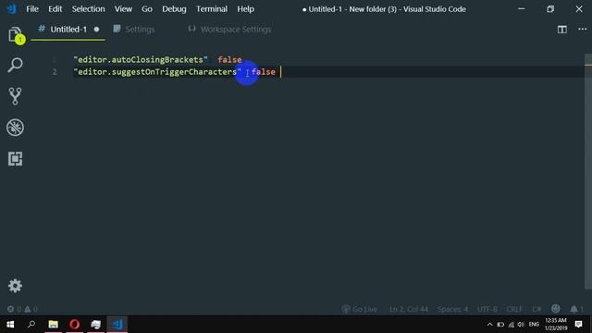Open notifications bell in status bar
This screenshot has width=592, height=333.
click(577, 309)
